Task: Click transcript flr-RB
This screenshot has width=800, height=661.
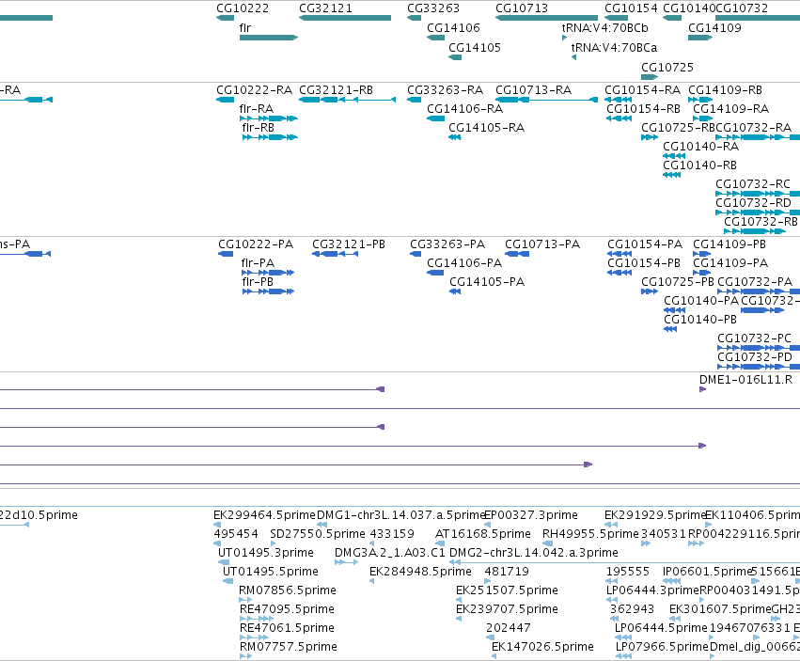Action: 270,137
